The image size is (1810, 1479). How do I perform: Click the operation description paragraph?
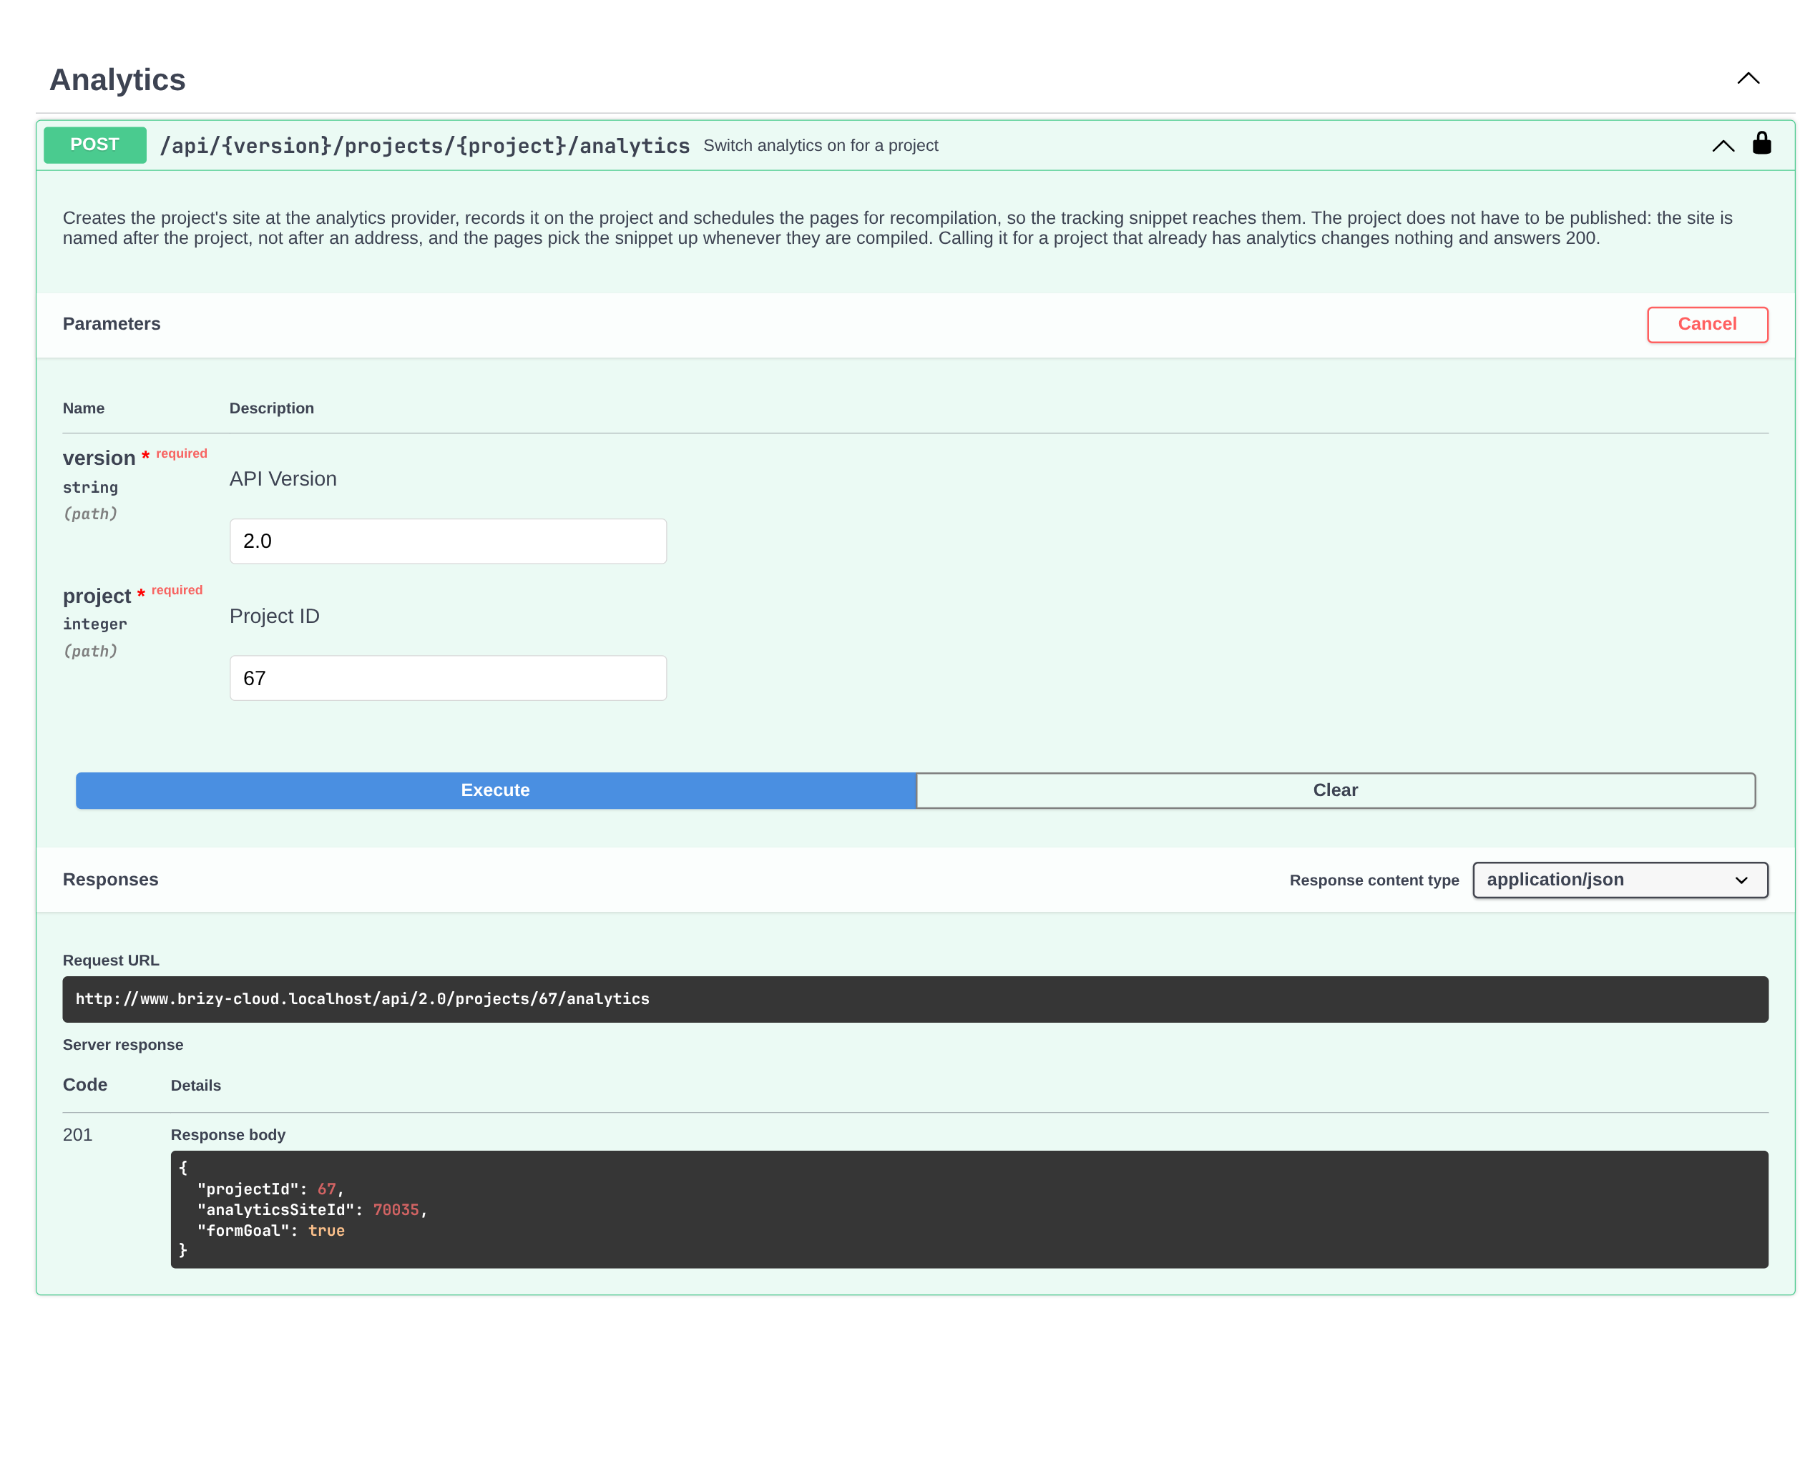point(897,227)
